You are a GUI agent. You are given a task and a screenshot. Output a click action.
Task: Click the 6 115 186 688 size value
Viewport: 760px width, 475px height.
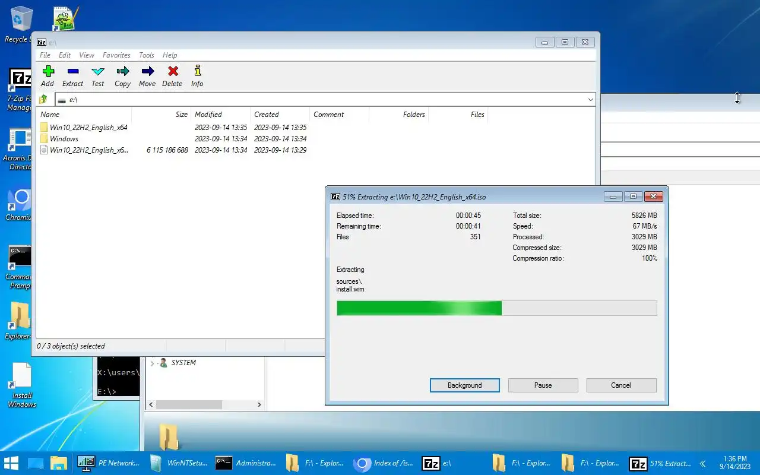[167, 150]
